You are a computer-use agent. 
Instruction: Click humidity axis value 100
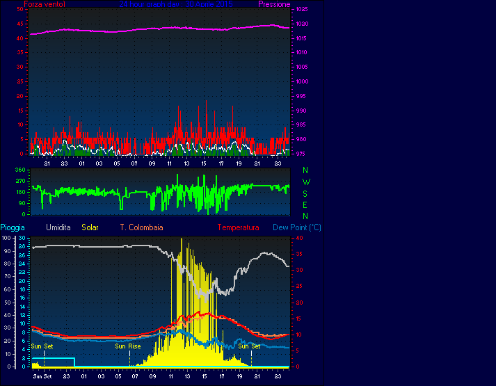pyautogui.click(x=7, y=238)
